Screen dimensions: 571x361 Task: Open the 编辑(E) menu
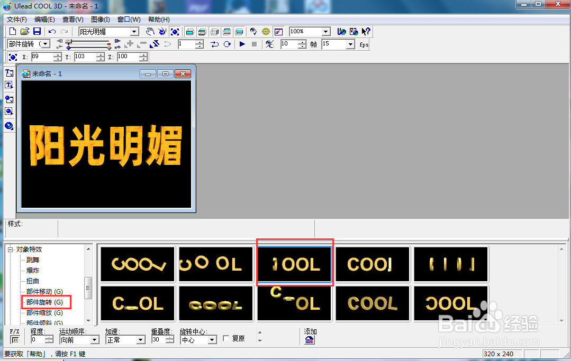pos(44,20)
